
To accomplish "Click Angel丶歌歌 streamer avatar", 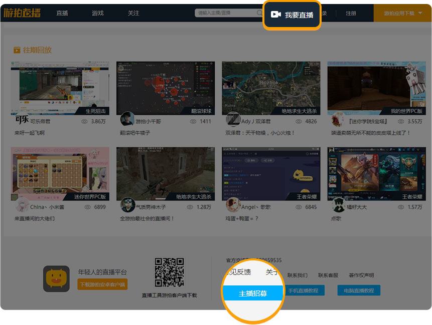I will pyautogui.click(x=233, y=205).
